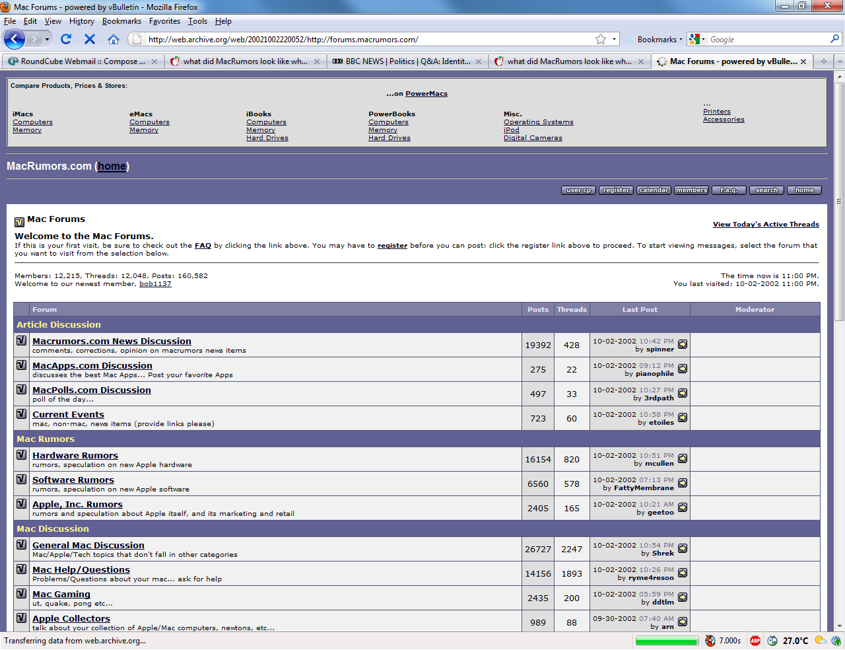Click the scrollbar down arrow
The height and width of the screenshot is (650, 845).
840,626
